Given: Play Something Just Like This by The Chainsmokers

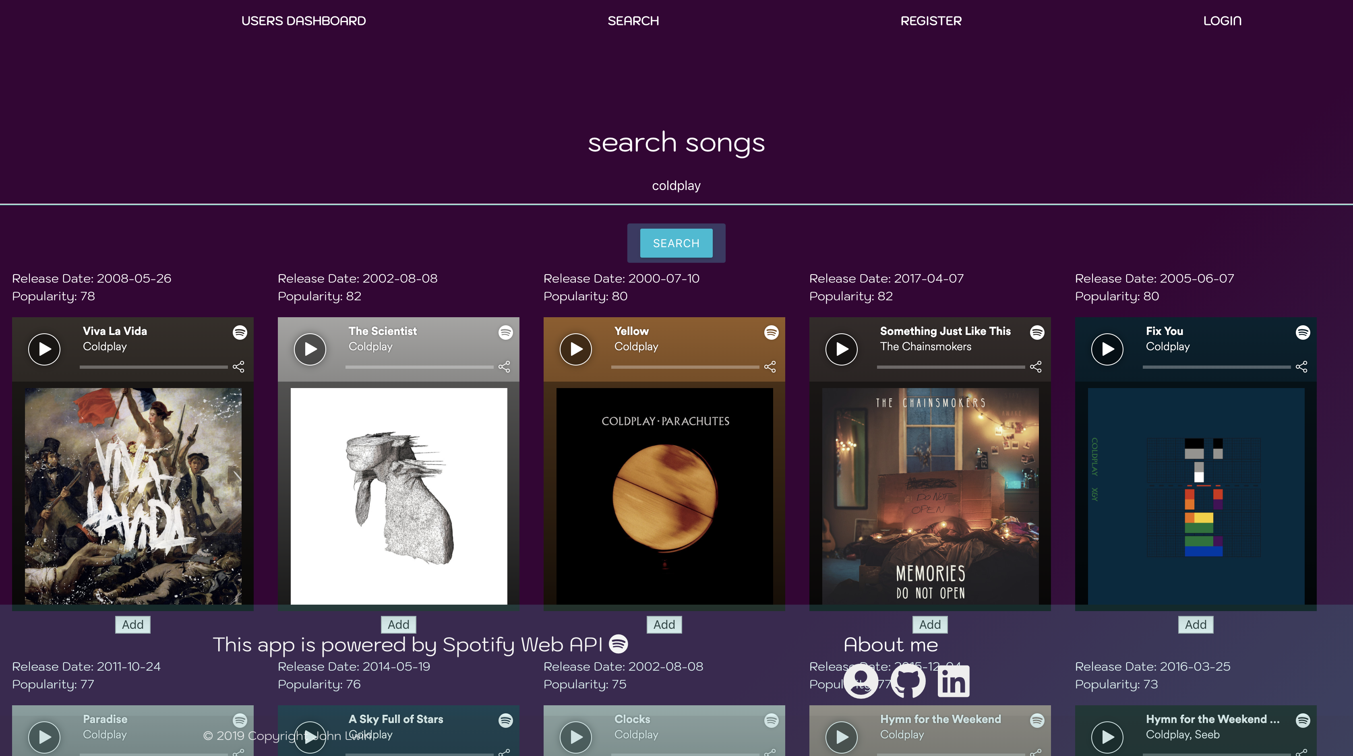Looking at the screenshot, I should (842, 349).
